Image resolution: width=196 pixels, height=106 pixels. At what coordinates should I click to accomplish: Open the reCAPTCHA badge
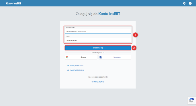click(191, 101)
